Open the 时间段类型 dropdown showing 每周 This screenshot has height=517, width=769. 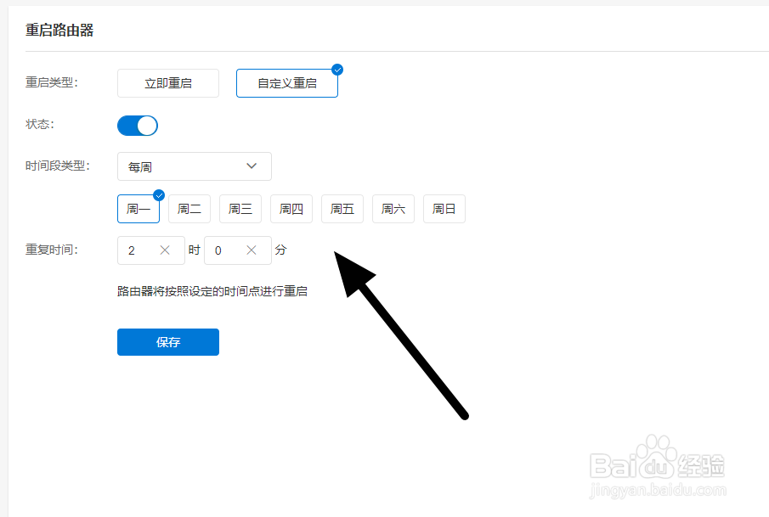point(195,166)
